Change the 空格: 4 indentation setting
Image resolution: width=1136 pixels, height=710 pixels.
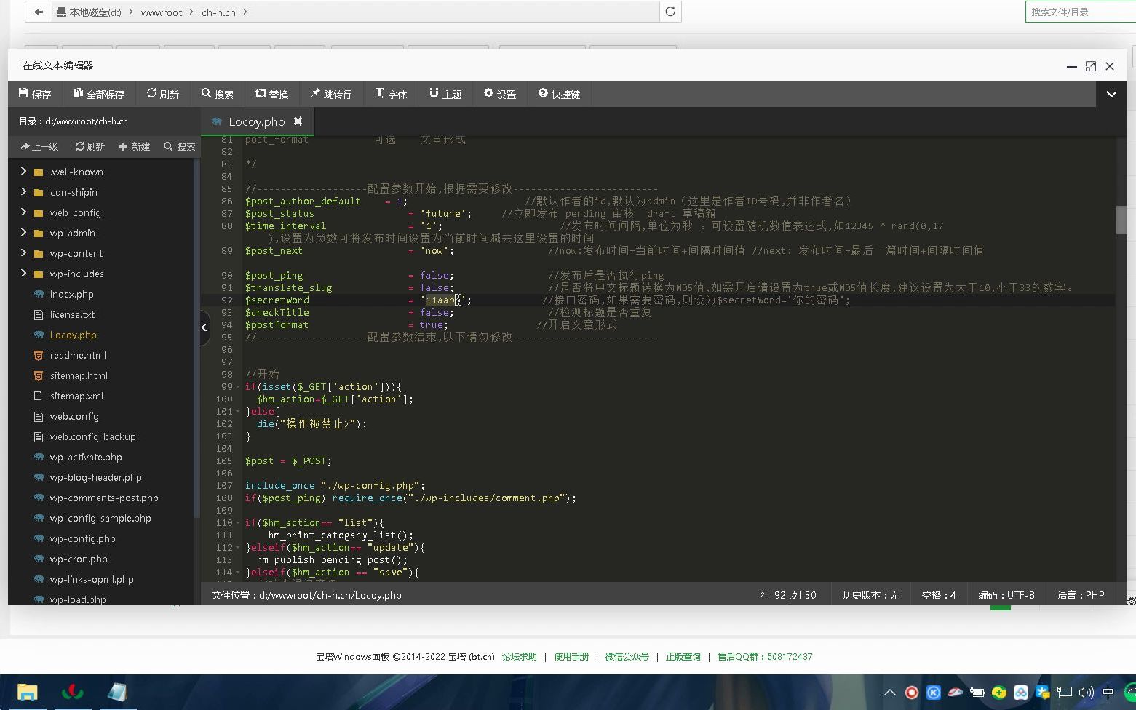click(939, 595)
